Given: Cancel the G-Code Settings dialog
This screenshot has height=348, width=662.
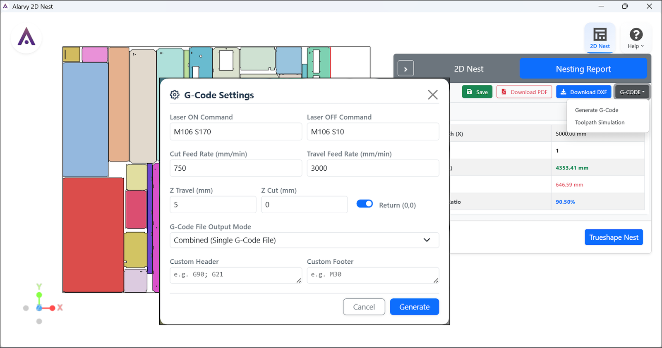Looking at the screenshot, I should tap(364, 307).
